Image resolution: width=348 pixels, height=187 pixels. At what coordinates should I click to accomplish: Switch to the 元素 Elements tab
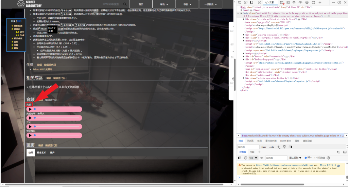tap(269, 2)
